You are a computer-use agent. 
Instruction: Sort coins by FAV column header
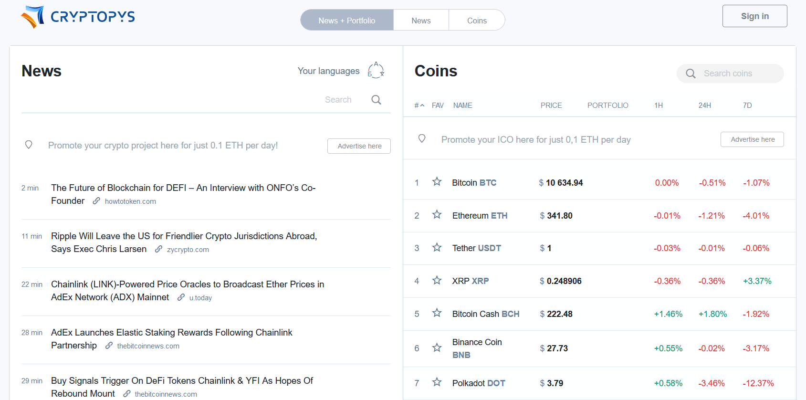click(438, 105)
